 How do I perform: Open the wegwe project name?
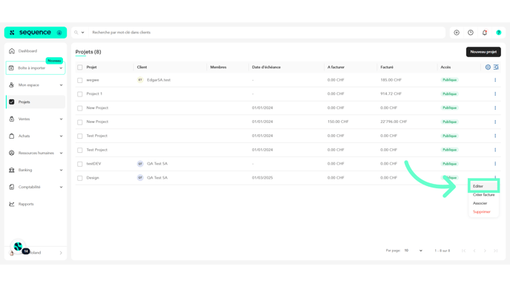click(x=93, y=80)
